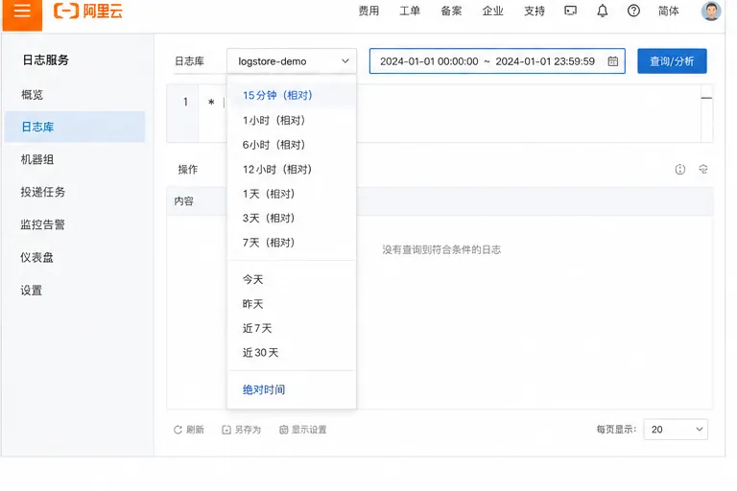Image resolution: width=737 pixels, height=491 pixels.
Task: Click the 刷新 text button
Action: (195, 430)
